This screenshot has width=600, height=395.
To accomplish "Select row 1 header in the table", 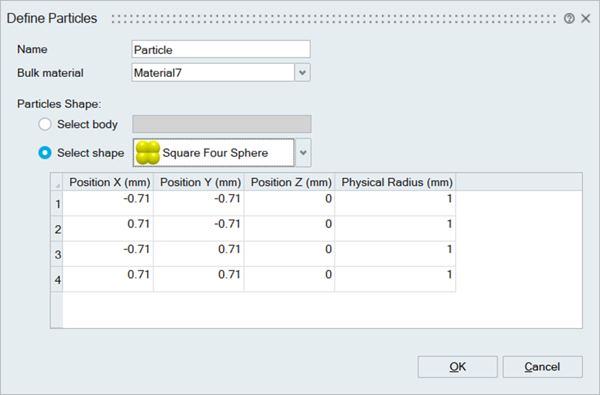I will (57, 204).
